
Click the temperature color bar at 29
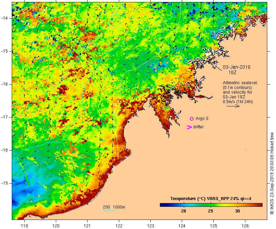(x=210, y=205)
